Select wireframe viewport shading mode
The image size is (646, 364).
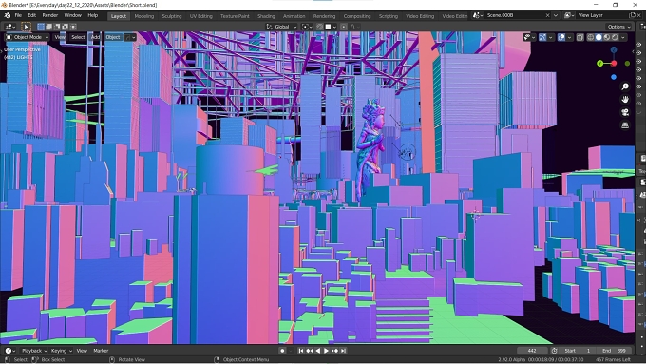(x=590, y=37)
